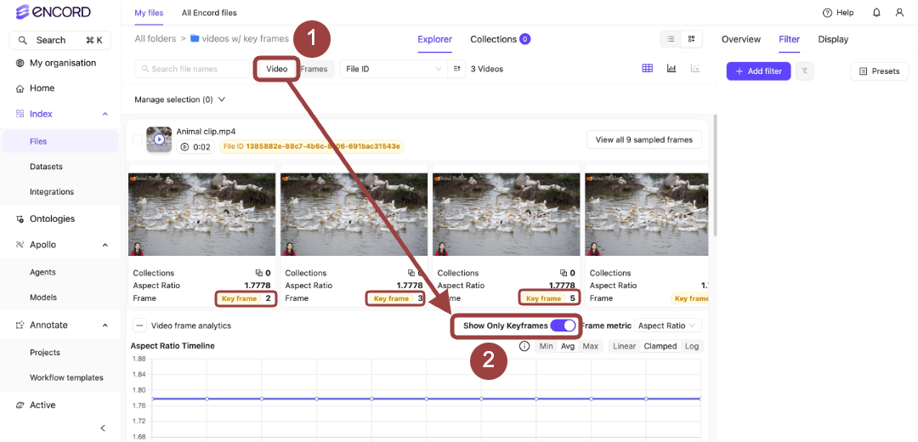Open Workflow templates
Viewport: 918px width, 442px height.
pyautogui.click(x=67, y=377)
